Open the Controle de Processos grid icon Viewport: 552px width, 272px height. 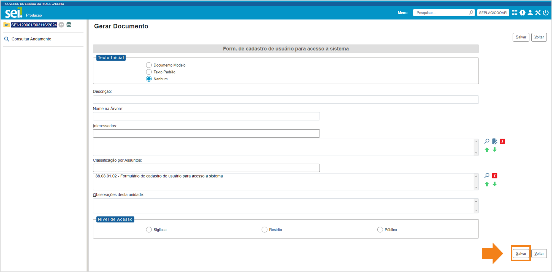pos(515,13)
